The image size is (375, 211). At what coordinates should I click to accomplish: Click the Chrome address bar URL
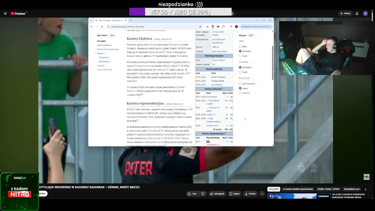[x=128, y=27]
